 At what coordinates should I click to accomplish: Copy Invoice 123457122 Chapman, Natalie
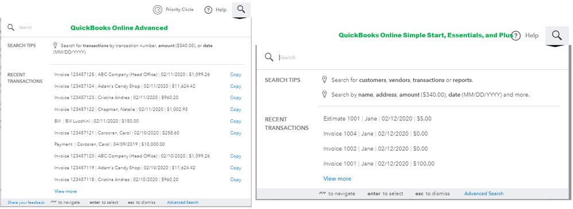point(235,109)
